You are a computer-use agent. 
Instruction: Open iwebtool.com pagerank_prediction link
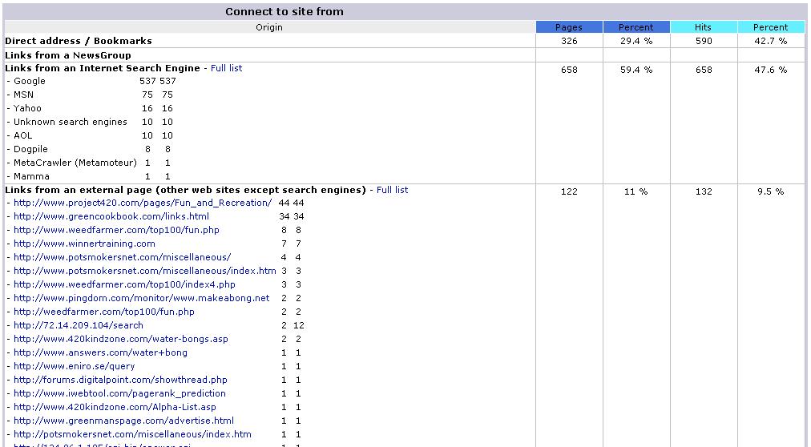tap(119, 393)
